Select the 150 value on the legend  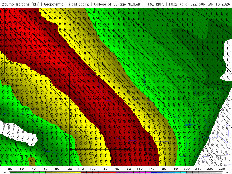pos(128,169)
